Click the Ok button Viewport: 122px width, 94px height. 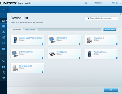[x=111, y=90]
